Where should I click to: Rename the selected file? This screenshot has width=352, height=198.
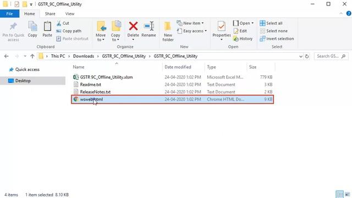148,29
